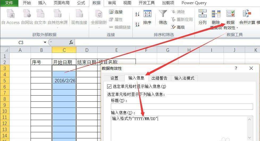The width and height of the screenshot is (260, 141).
Task: Expand 数据有效性 dropdown arrow in ribbon
Action: pos(237,28)
